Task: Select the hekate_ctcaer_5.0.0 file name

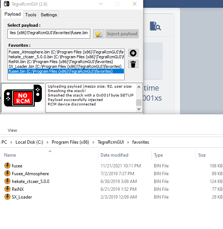Action: [31, 181]
